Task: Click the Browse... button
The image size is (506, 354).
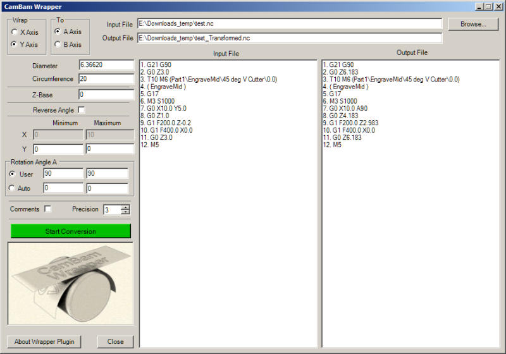Action: (x=473, y=24)
